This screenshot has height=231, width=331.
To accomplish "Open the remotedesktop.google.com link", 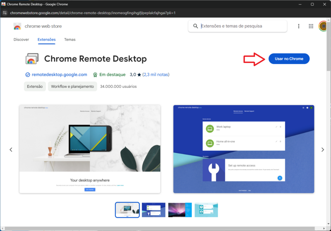I will click(x=59, y=75).
